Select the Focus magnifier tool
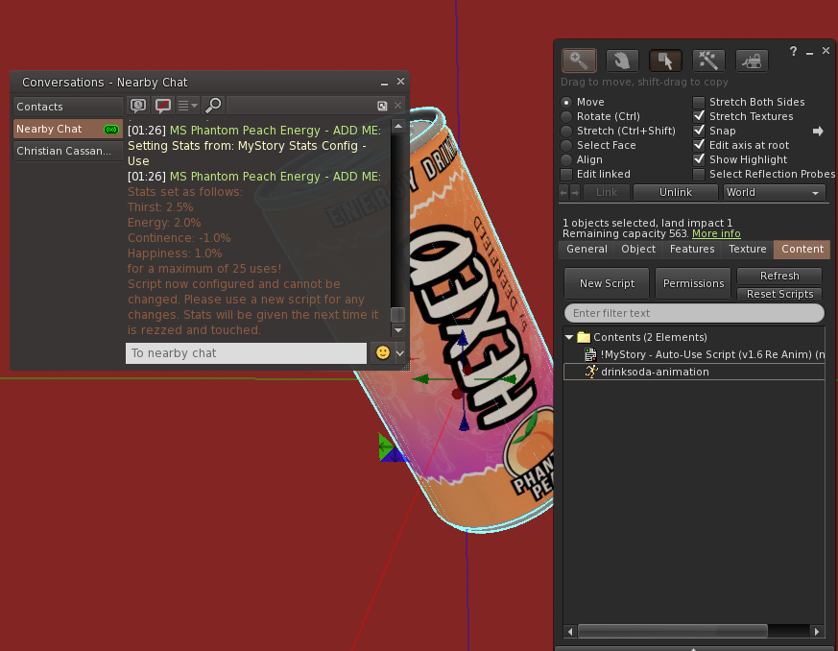The image size is (838, 651). pyautogui.click(x=579, y=60)
